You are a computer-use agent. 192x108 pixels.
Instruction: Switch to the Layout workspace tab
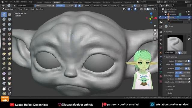pyautogui.click(x=39, y=2)
